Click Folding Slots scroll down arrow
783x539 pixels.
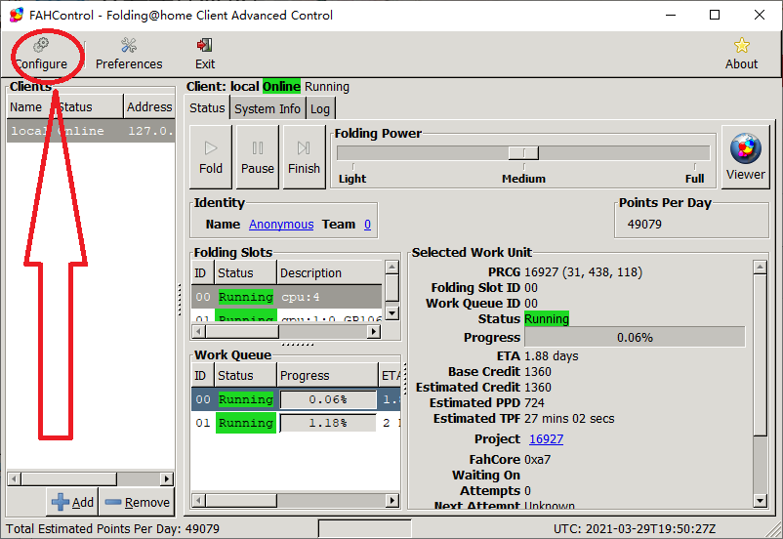[392, 313]
